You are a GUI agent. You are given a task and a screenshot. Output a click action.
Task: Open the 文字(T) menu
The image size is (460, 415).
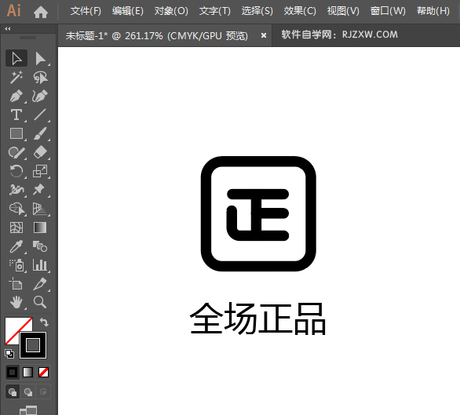tap(215, 11)
